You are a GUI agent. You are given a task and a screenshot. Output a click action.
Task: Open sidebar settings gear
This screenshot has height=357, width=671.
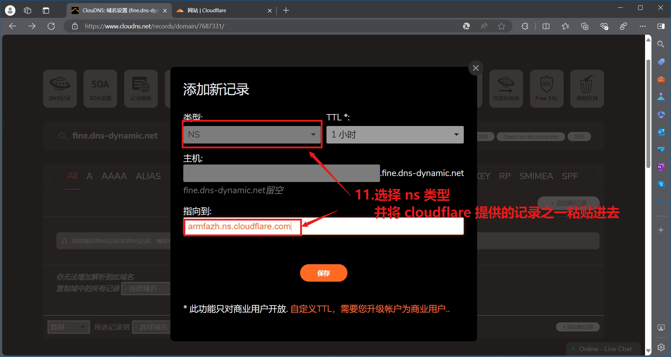coord(661,348)
